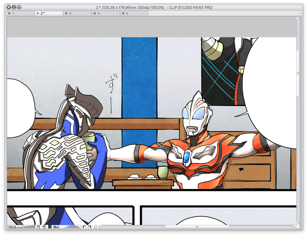Viewport: 308px width, 236px height.
Task: Select the active canvas tab 2*
Action: pyautogui.click(x=49, y=13)
